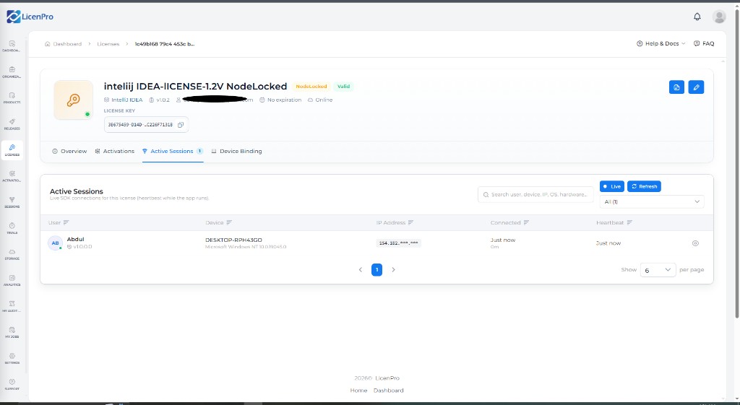Open Organizations in the sidebar

coord(12,72)
